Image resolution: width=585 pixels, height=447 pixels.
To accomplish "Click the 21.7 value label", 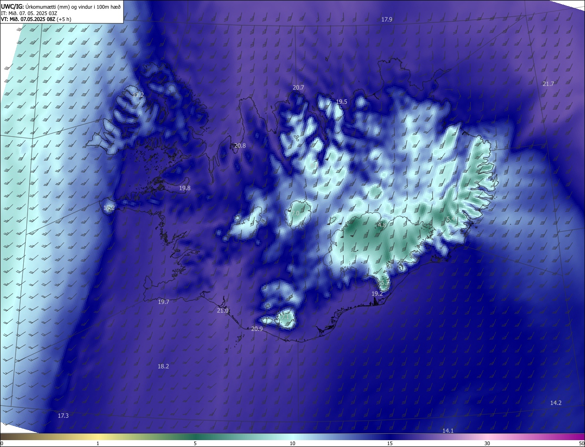I will point(548,84).
